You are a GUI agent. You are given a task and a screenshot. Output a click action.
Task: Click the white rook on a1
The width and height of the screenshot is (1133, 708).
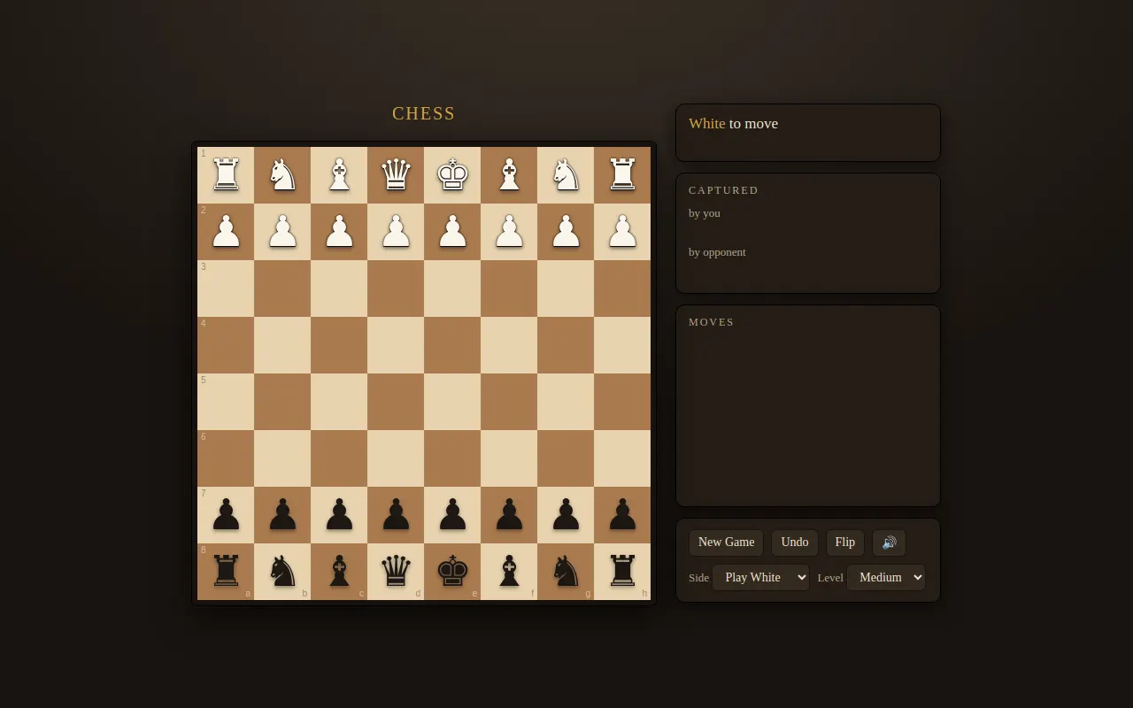click(226, 175)
